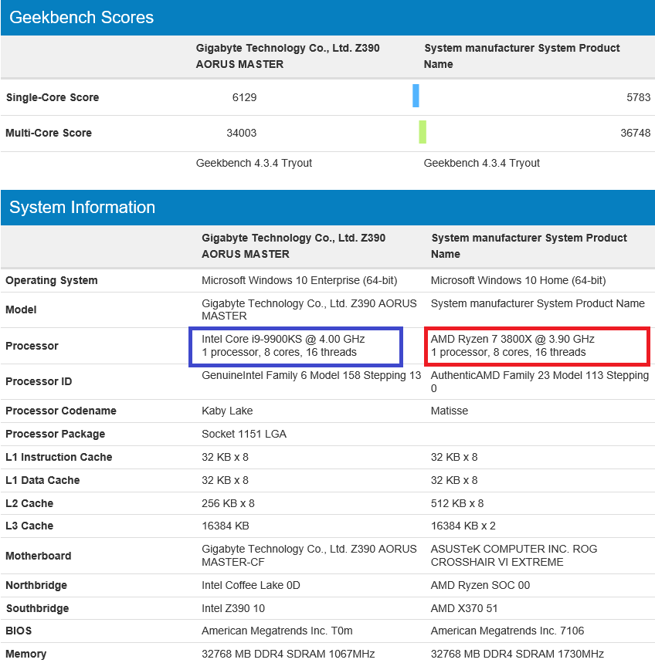Click the Geekbench Scores section header
655x663 pixels.
[82, 18]
